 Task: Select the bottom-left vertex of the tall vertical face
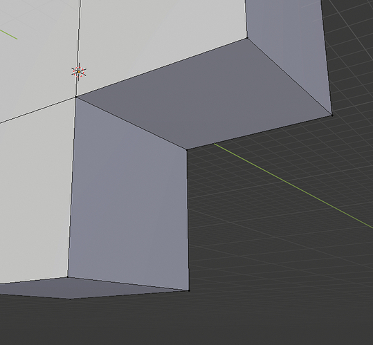[68, 277]
